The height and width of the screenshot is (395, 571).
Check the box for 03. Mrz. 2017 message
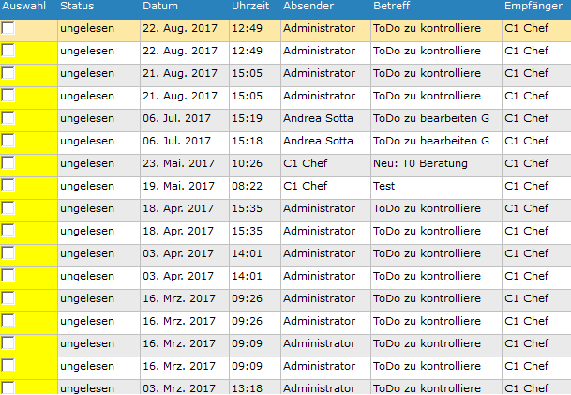(x=8, y=387)
